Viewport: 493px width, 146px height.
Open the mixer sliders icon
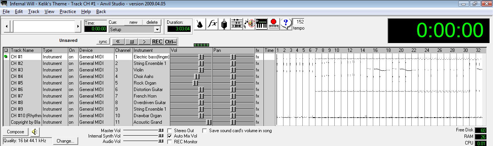[237, 24]
